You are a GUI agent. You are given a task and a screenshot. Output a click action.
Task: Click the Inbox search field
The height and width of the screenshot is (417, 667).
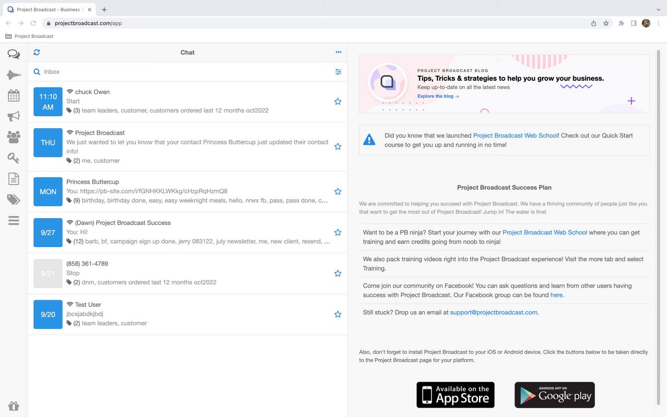(188, 72)
